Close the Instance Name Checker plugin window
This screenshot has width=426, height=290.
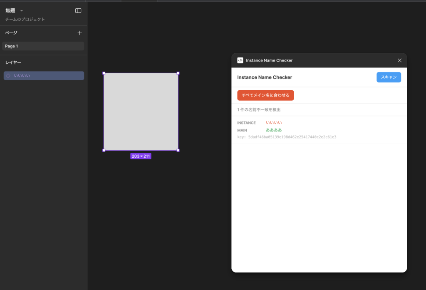tap(399, 60)
